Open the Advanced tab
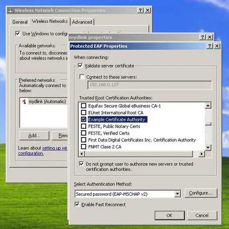 [x=82, y=22]
